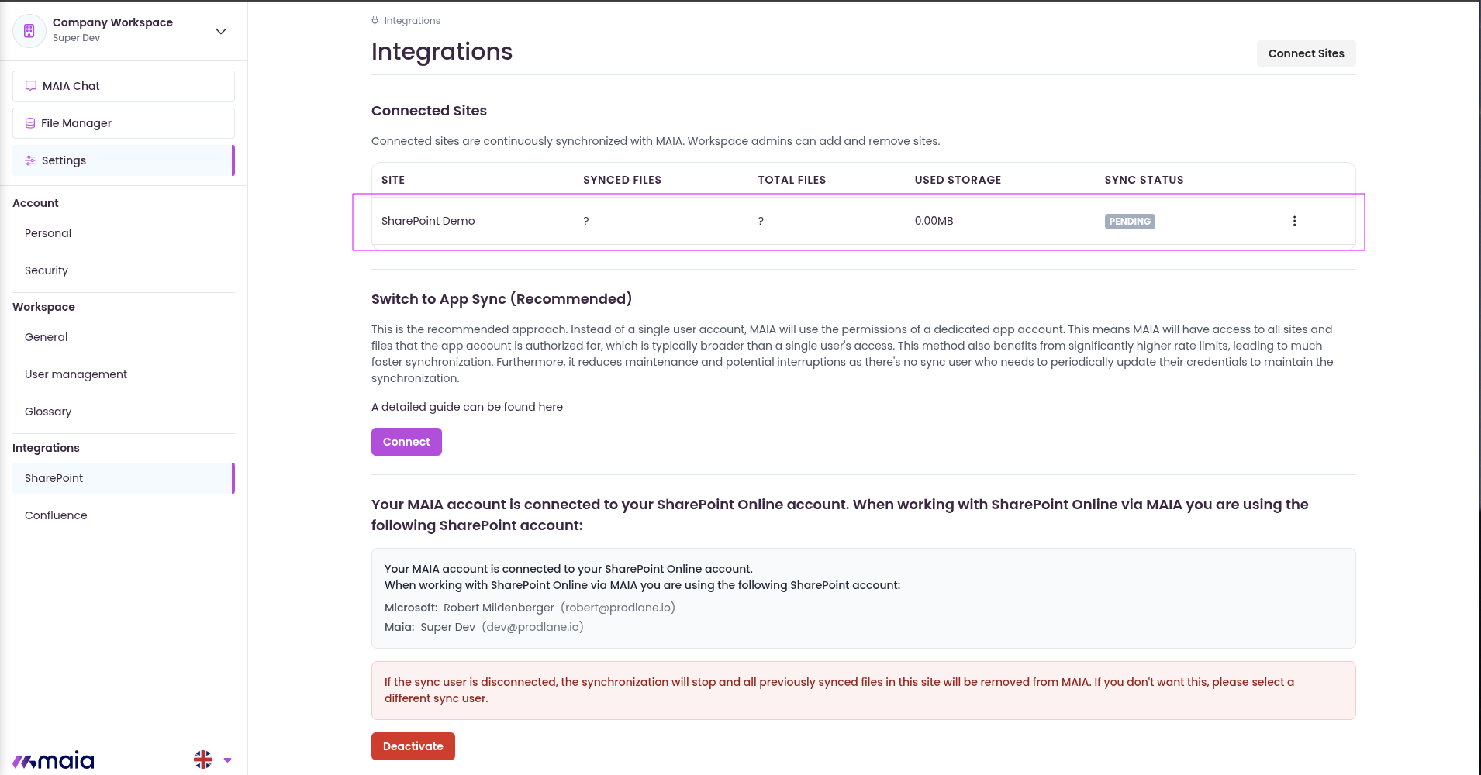Image resolution: width=1481 pixels, height=775 pixels.
Task: Click the Switch to App Sync heading
Action: [x=502, y=299]
